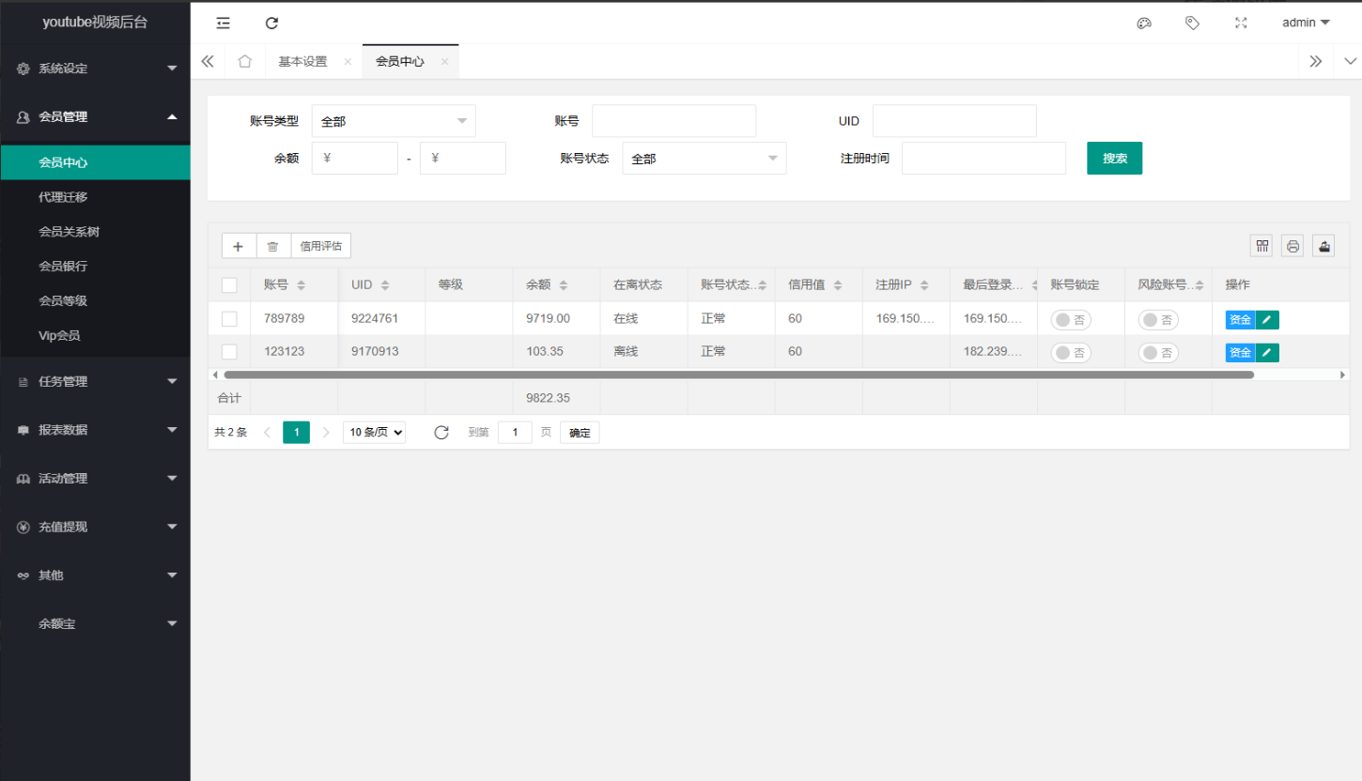The height and width of the screenshot is (781, 1362).
Task: Expand the 余额宝 sidebar menu
Action: (95, 623)
